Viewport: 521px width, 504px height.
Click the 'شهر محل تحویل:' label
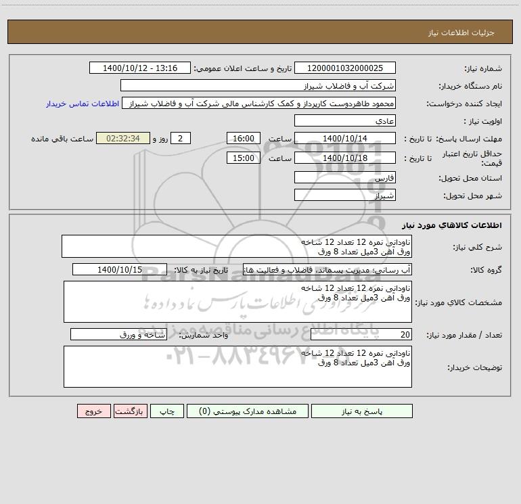tap(472, 196)
